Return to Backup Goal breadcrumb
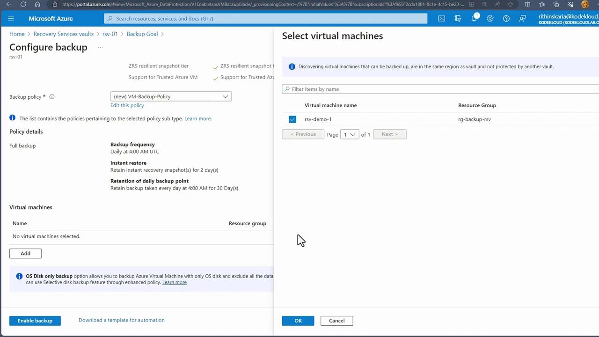This screenshot has height=337, width=599. pyautogui.click(x=142, y=34)
